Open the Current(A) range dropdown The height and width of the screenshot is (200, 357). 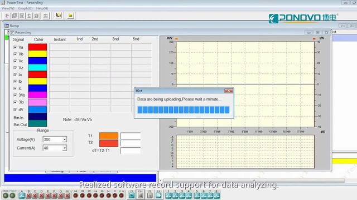(x=65, y=148)
